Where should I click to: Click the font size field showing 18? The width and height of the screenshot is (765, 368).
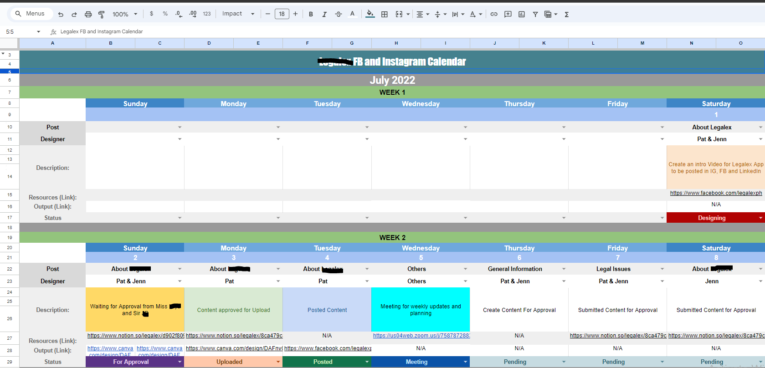point(282,14)
